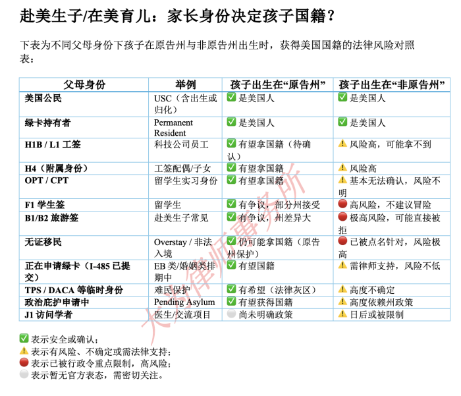Click the red circle beside 已被点名针对

click(342, 241)
